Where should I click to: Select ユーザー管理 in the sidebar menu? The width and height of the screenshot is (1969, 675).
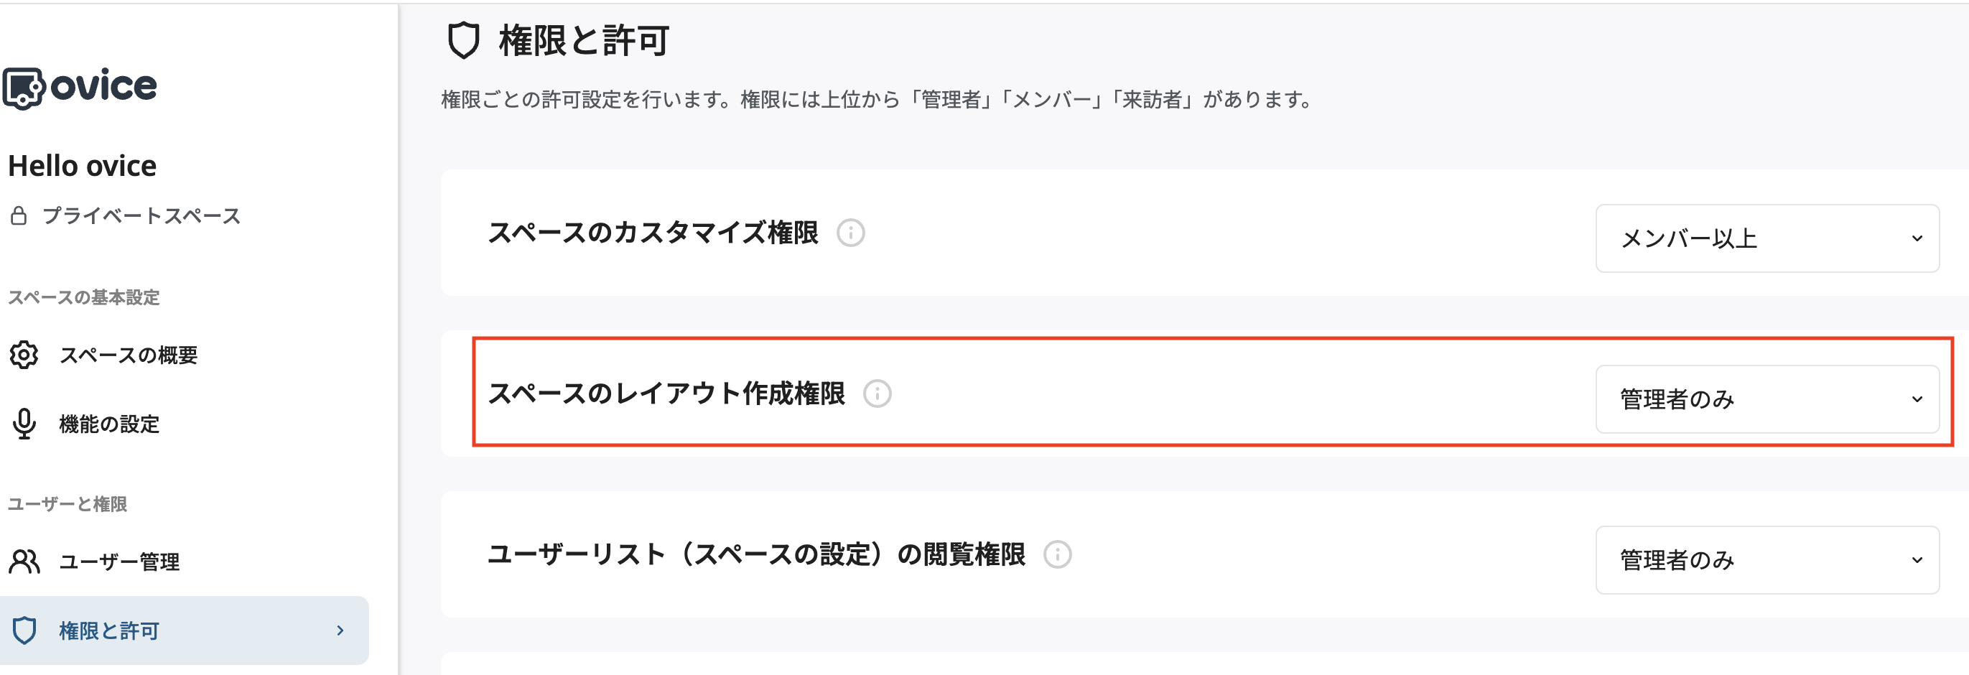click(119, 562)
